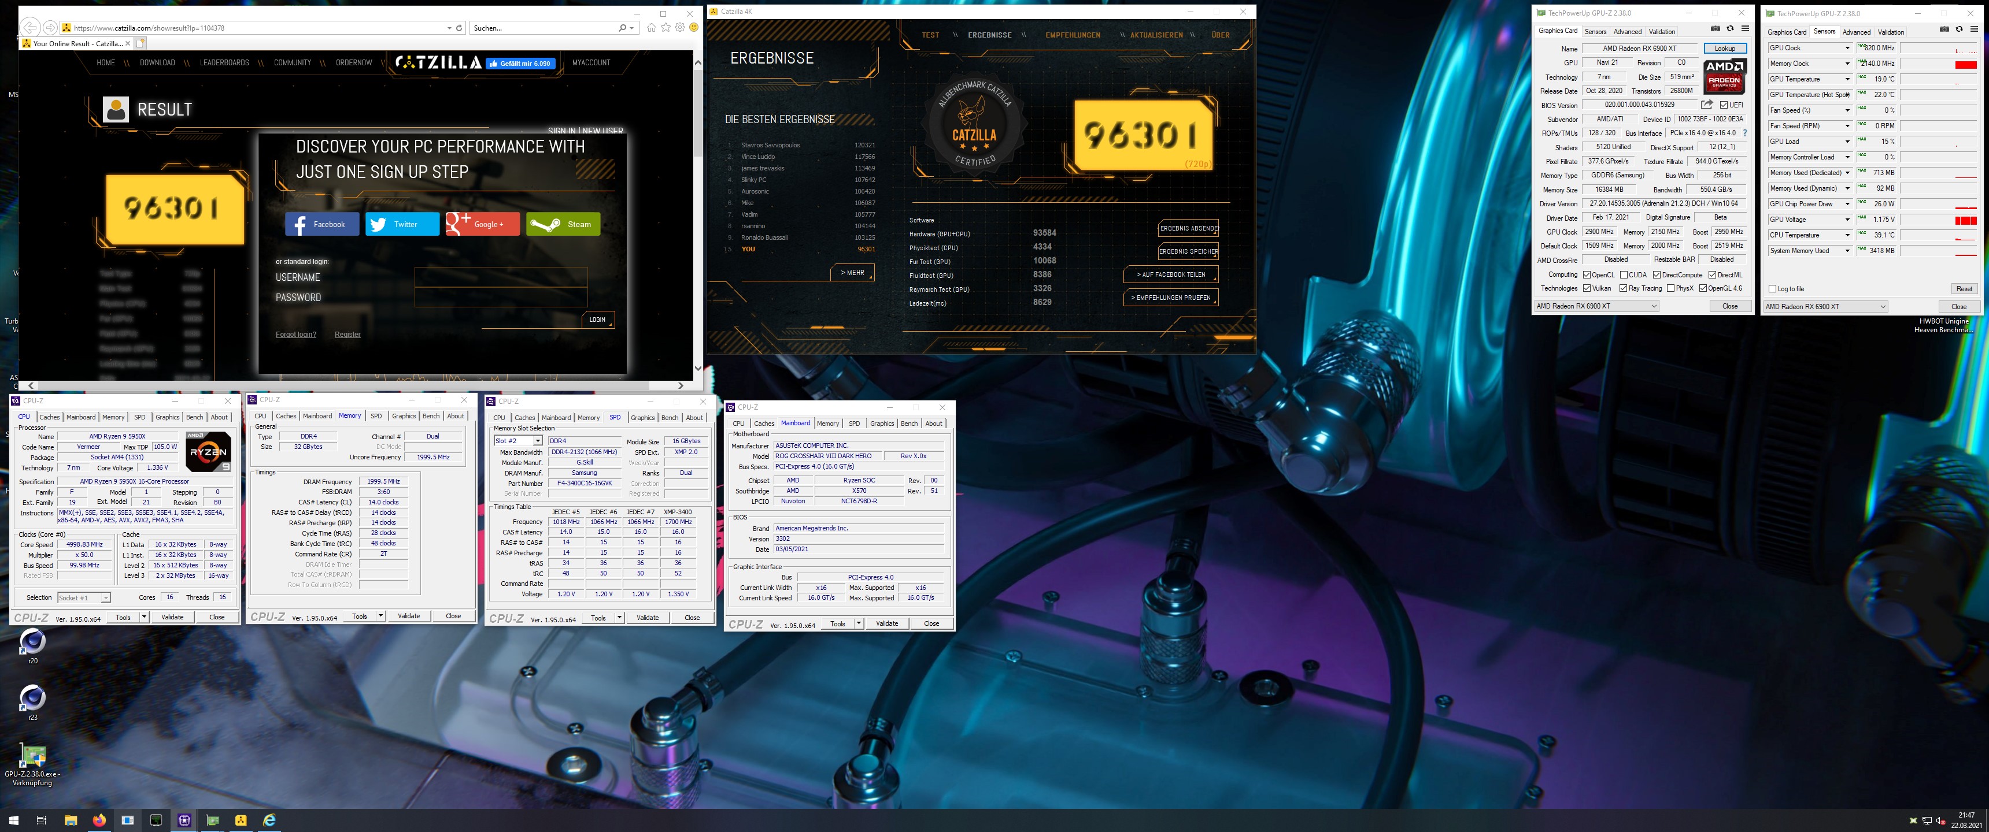This screenshot has width=1989, height=832.
Task: Click refresh icon in left GPU-Z window
Action: click(1729, 28)
